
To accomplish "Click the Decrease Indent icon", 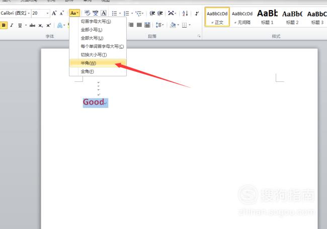I will point(152,14).
